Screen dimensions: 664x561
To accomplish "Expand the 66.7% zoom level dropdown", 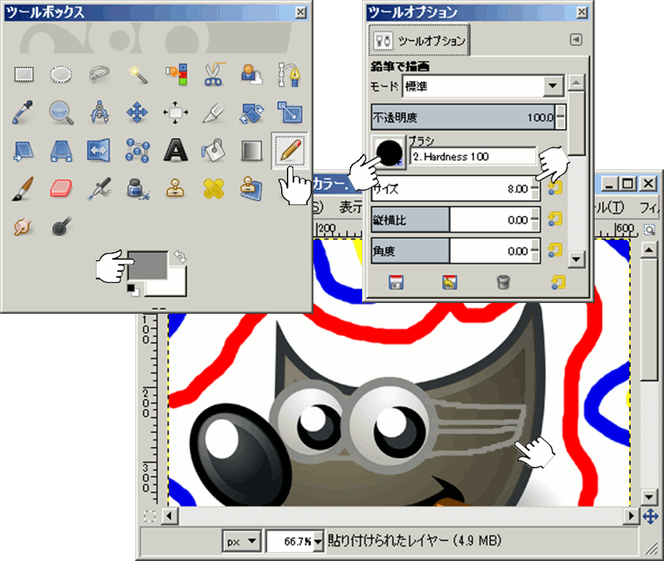I will (318, 541).
